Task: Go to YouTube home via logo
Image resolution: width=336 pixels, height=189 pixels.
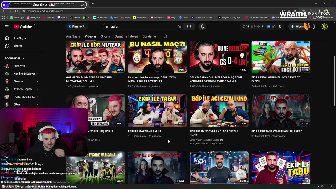Action: pyautogui.click(x=23, y=27)
